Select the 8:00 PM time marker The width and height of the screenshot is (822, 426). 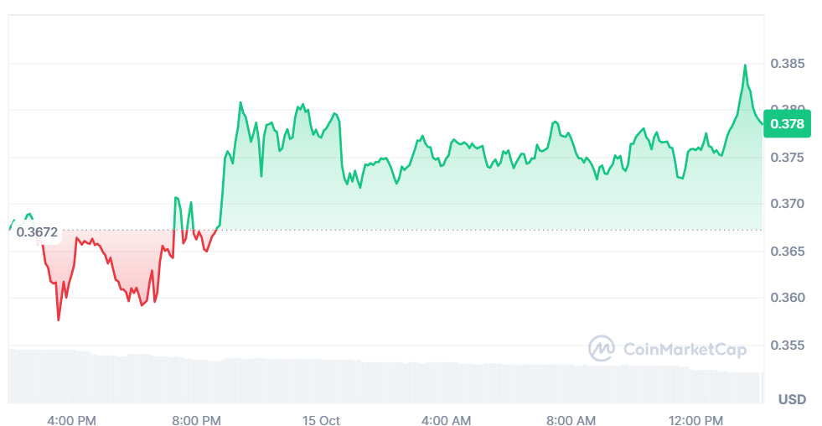(x=196, y=419)
